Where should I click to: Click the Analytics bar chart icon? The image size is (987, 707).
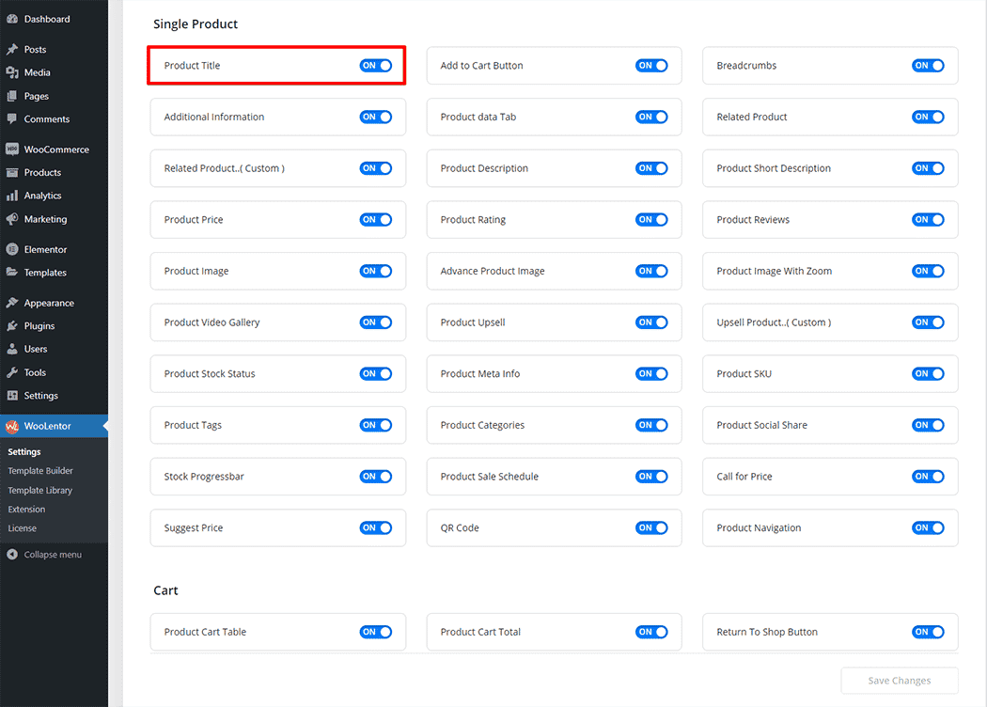point(12,196)
